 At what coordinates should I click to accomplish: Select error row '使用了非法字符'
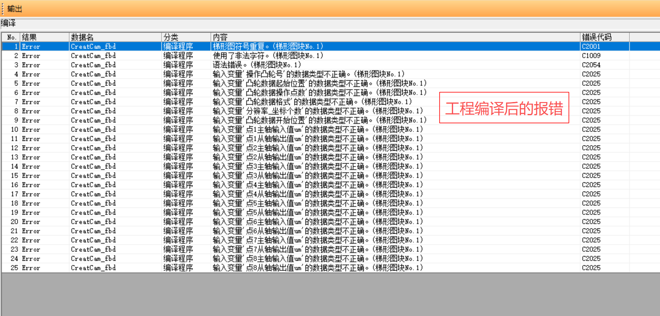[x=268, y=56]
